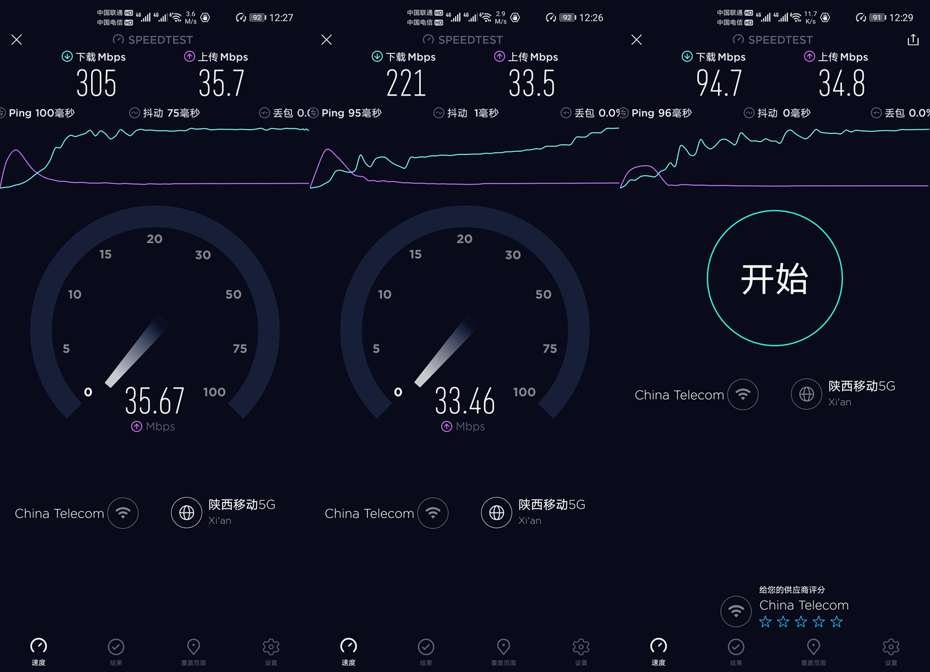Screen dimensions: 930x672
Task: Tap the 抖动 jitter icon
Action: pos(134,113)
